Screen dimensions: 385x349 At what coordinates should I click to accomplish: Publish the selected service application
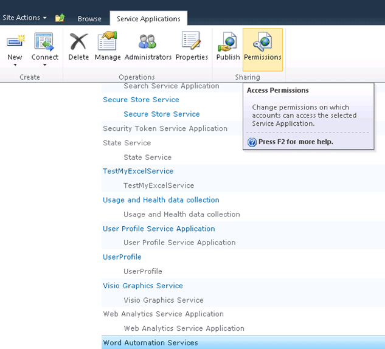(x=228, y=46)
